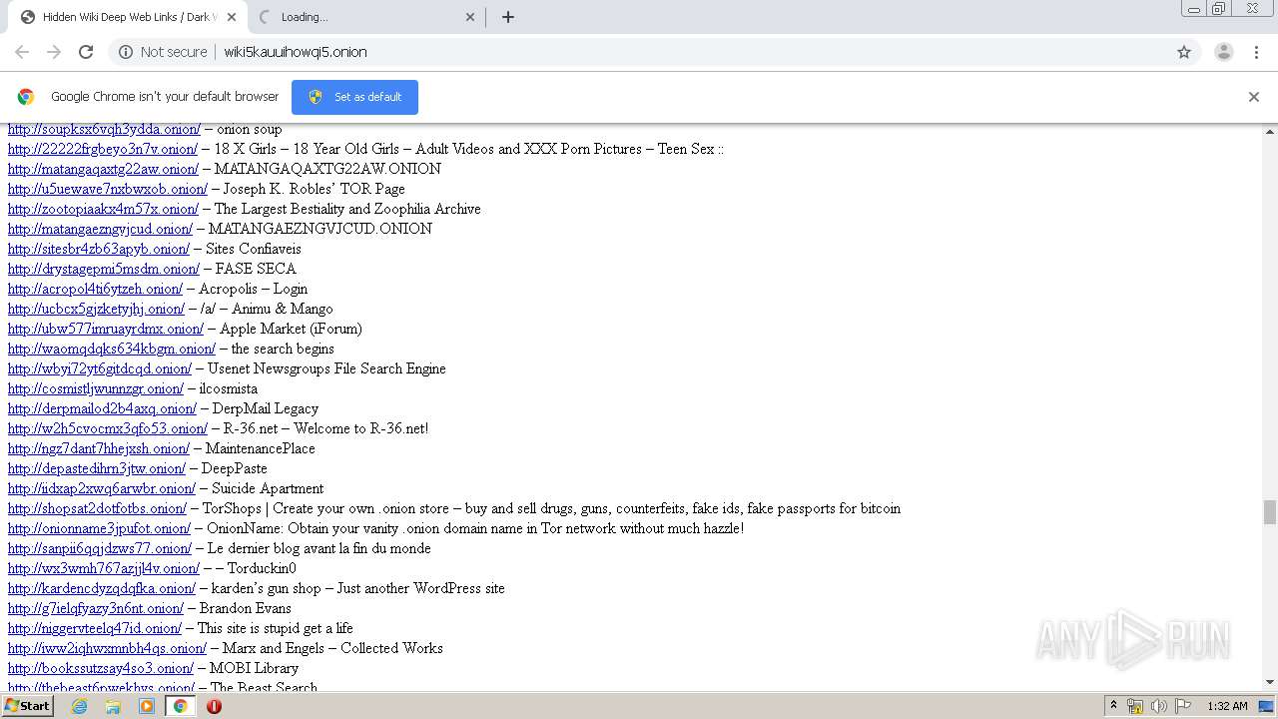
Task: Minimize the Chrome window
Action: click(1193, 9)
